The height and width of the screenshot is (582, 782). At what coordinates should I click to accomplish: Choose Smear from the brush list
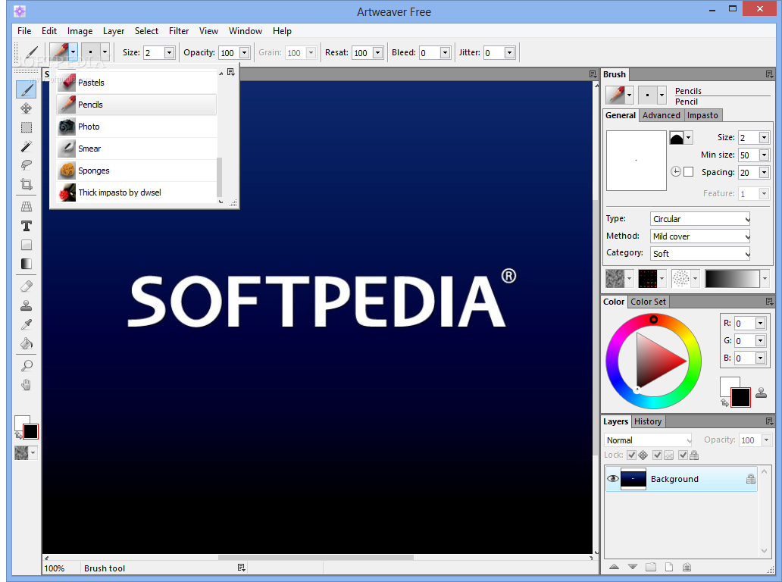click(x=136, y=148)
